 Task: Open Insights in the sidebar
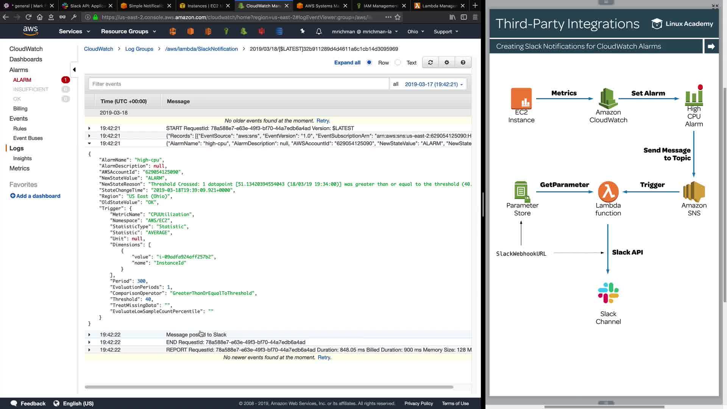click(x=22, y=158)
